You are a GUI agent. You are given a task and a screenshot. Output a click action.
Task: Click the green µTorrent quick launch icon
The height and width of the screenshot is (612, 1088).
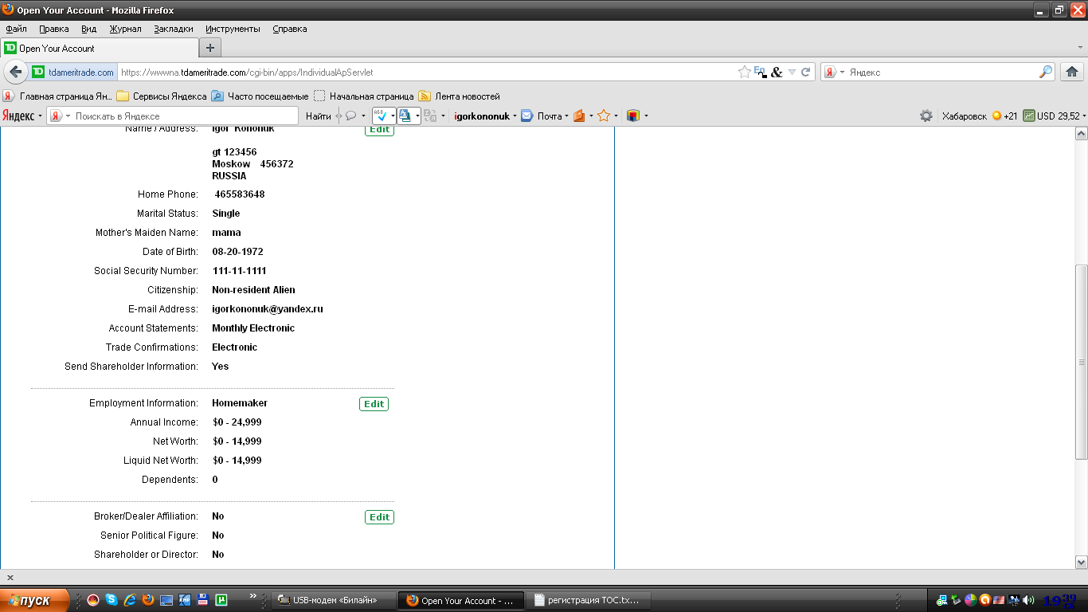221,600
